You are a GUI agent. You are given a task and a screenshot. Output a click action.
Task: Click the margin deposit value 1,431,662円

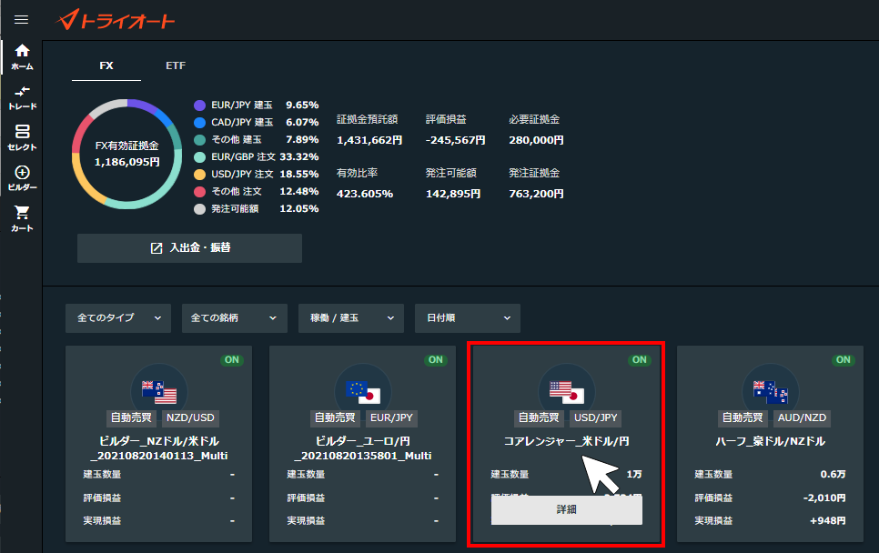[369, 141]
